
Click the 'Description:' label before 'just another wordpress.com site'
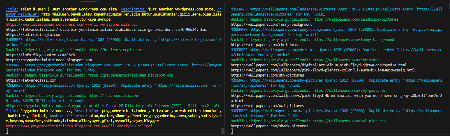point(133,9)
